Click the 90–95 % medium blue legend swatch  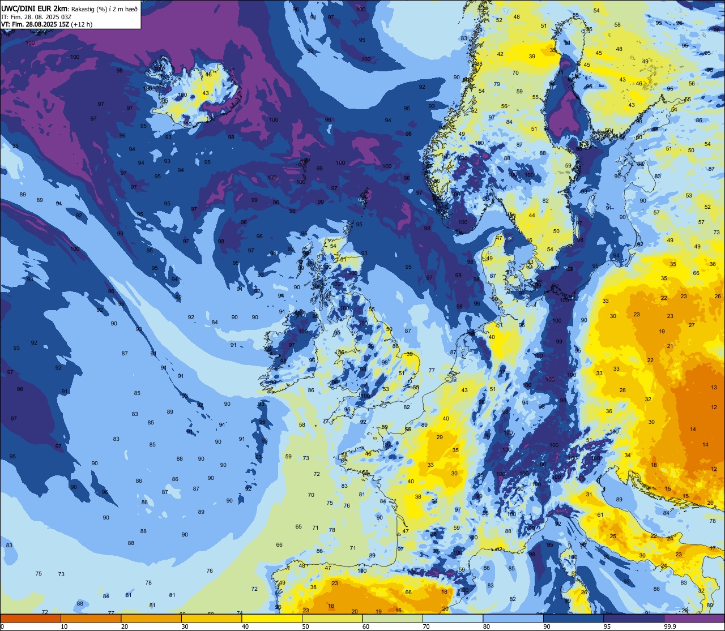click(573, 618)
